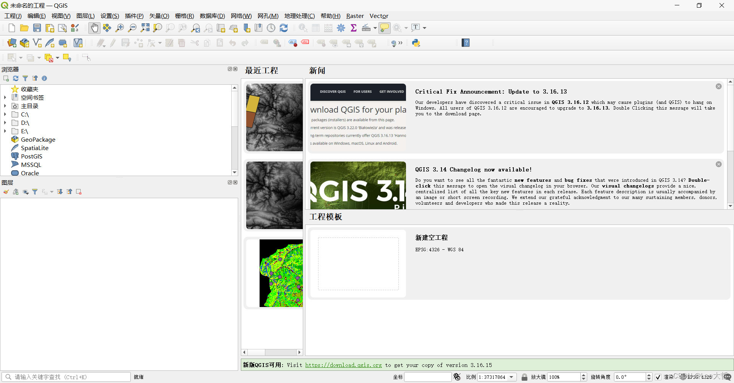
Task: Open the 插件(P) menu
Action: click(134, 16)
